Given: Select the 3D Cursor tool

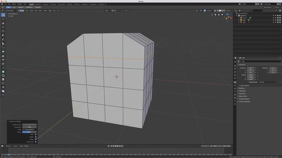Looking at the screenshot, I should [x=3, y=19].
